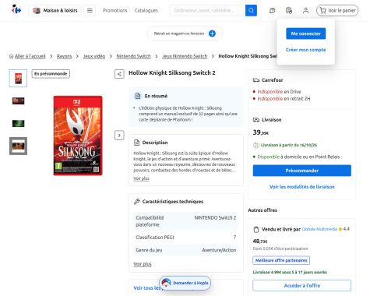Open Voir les modalités de livraison link
Image resolution: width=370 pixels, height=296 pixels.
(x=302, y=187)
